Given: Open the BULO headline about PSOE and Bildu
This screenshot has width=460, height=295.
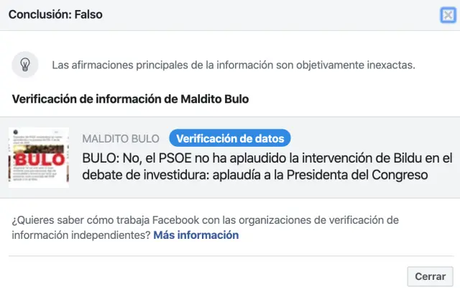Looking at the screenshot, I should [267, 166].
